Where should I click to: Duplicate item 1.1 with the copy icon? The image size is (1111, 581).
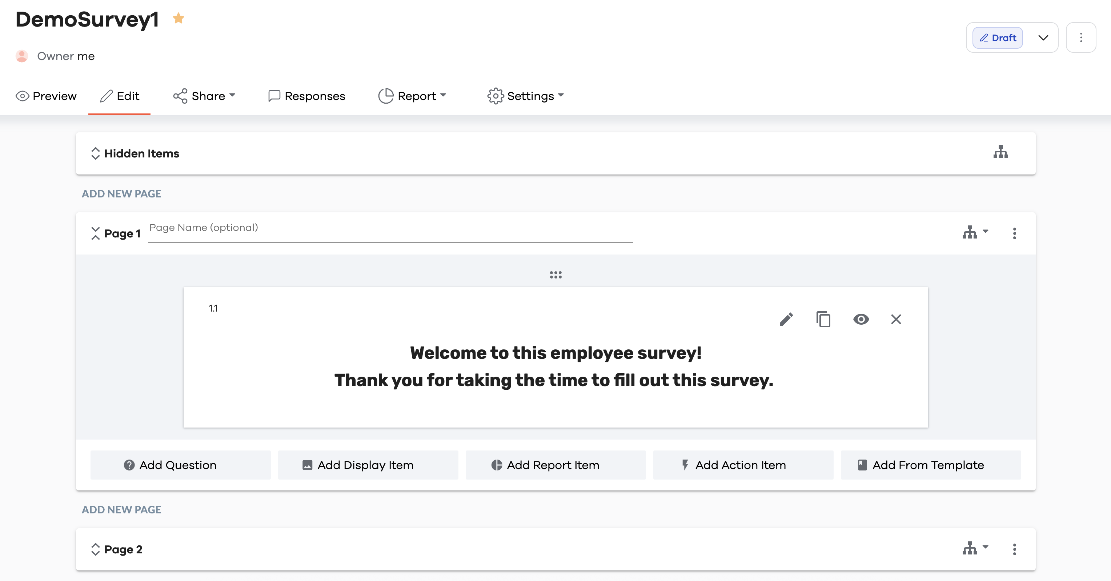(823, 319)
